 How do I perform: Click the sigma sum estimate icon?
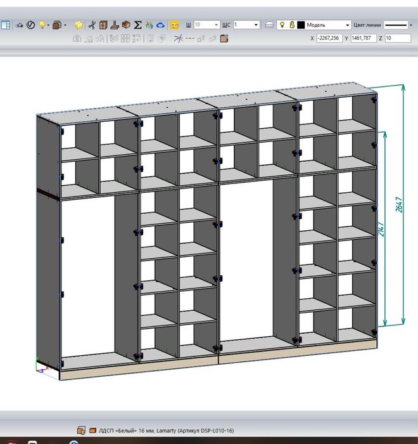(x=137, y=25)
